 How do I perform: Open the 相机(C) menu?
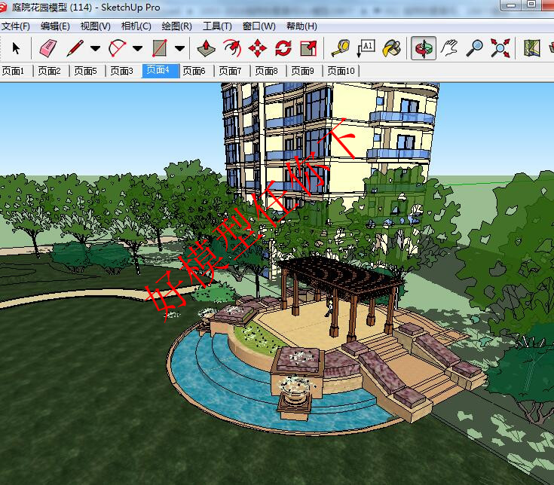click(136, 26)
